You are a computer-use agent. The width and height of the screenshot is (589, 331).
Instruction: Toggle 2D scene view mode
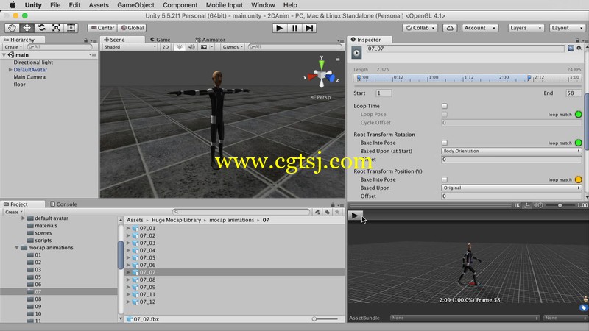[x=165, y=47]
